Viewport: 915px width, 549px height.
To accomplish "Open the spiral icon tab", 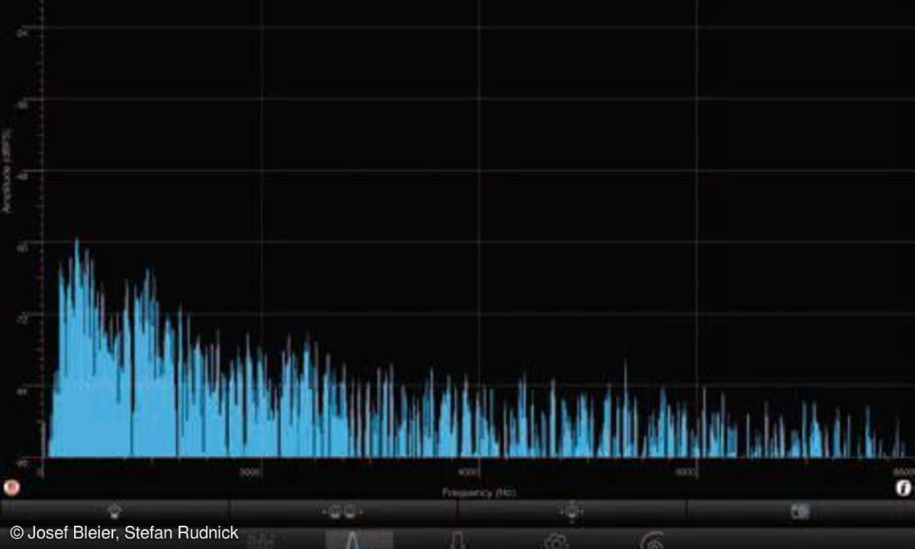I will point(653,540).
